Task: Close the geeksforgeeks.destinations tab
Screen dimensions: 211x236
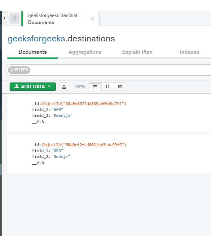Action: [x=93, y=19]
